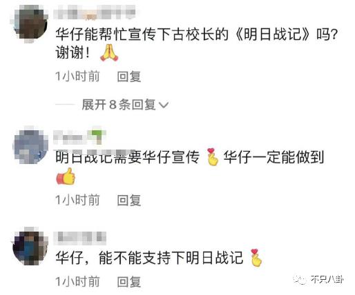Reply to the 能不能支持下明日战记 comment
The height and width of the screenshot is (295, 355).
click(129, 282)
